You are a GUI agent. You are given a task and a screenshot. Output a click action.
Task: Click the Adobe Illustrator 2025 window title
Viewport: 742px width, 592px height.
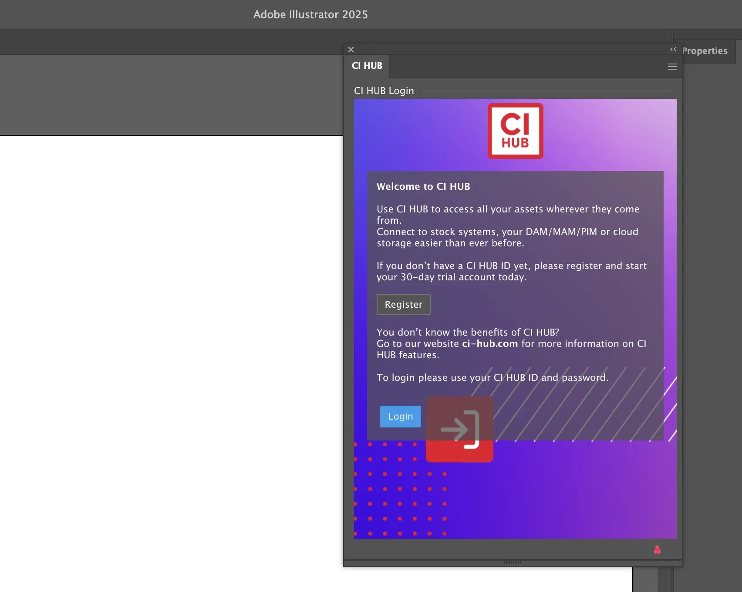[310, 14]
